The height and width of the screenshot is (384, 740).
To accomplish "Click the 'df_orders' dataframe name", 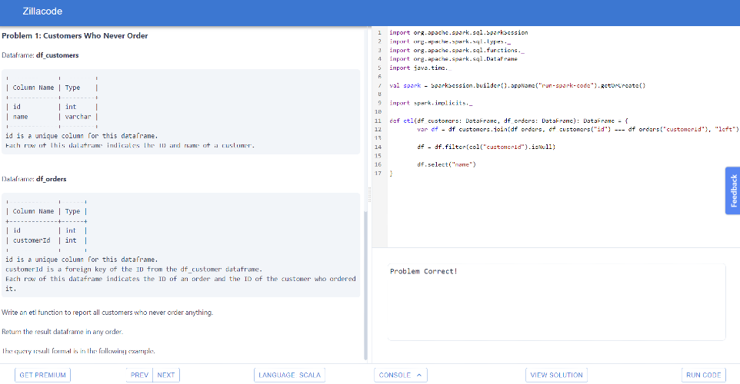I will [x=52, y=179].
